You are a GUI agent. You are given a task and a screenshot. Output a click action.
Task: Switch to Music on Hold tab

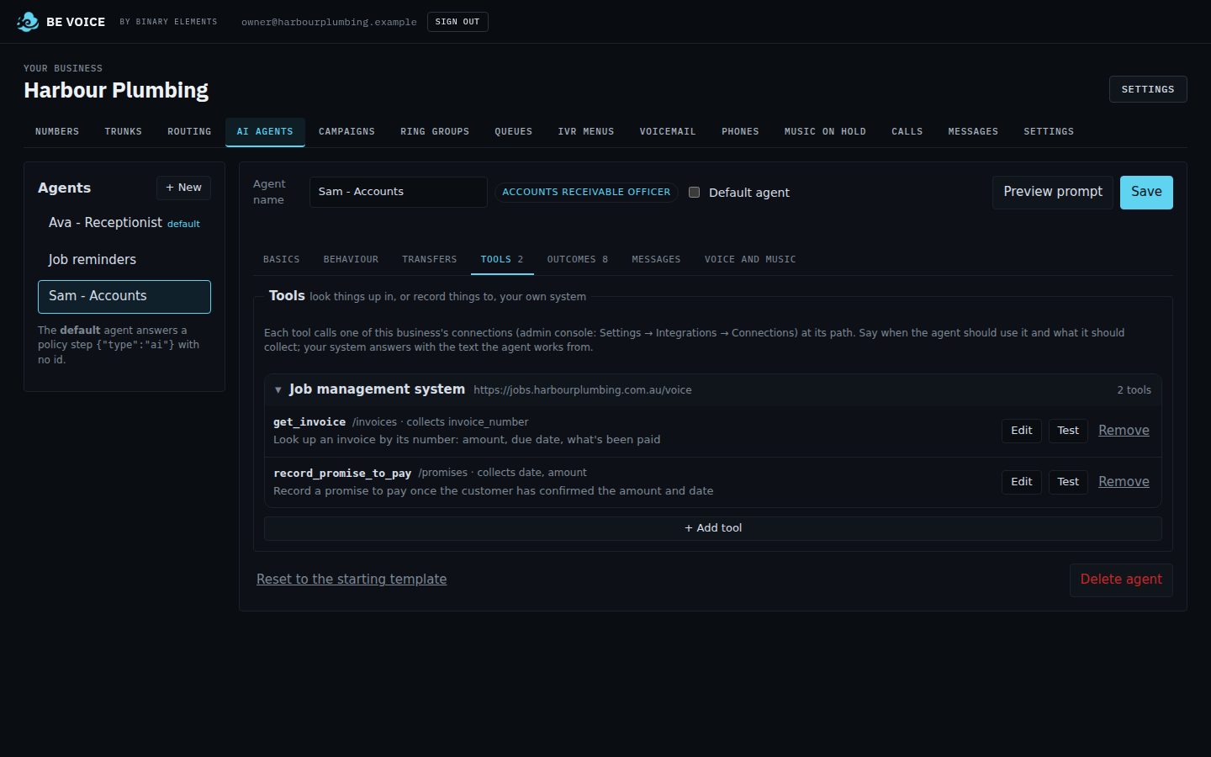[x=825, y=132]
